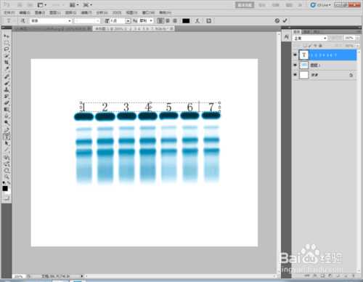
Task: Select the Spot Healing Brush tool
Action: click(7, 77)
